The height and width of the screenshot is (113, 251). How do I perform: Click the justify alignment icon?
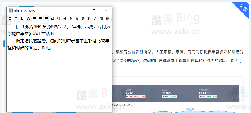click(x=41, y=18)
